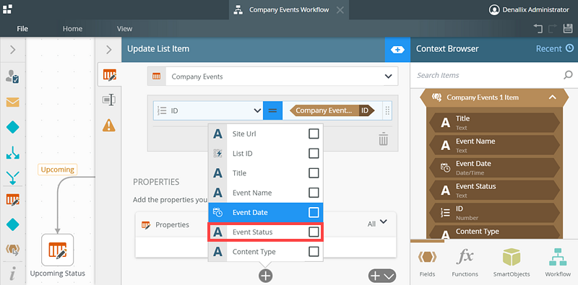Tick the Event Date checkbox
The width and height of the screenshot is (578, 285).
click(314, 212)
